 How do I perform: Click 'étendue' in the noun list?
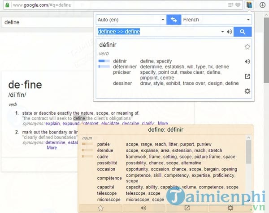pos(105,150)
